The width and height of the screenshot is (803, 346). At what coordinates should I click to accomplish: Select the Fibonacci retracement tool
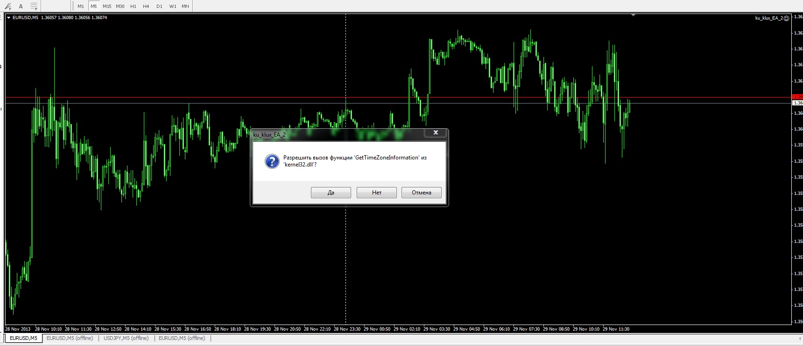(34, 7)
